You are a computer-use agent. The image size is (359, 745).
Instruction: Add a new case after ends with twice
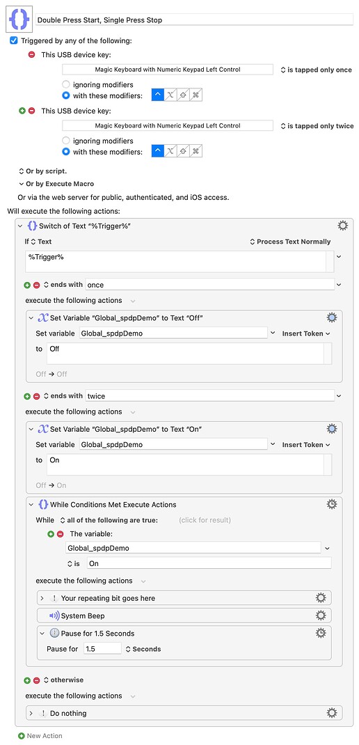[x=28, y=395]
